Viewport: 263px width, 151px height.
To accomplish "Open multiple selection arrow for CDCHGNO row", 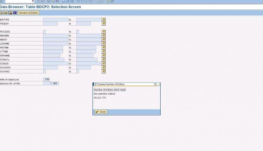I will pyautogui.click(x=104, y=67).
